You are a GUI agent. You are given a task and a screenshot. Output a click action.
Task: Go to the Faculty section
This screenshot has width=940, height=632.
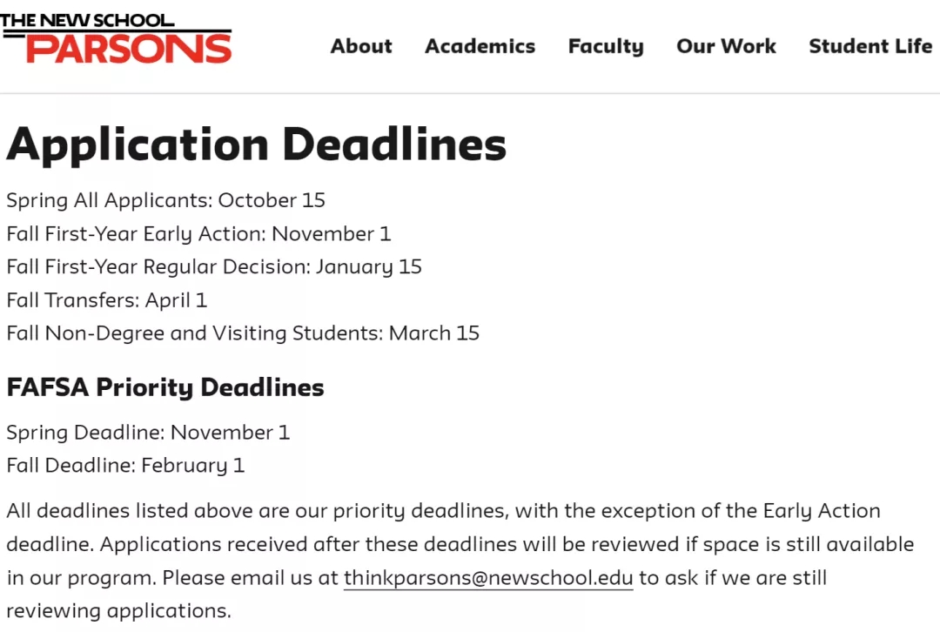(606, 46)
